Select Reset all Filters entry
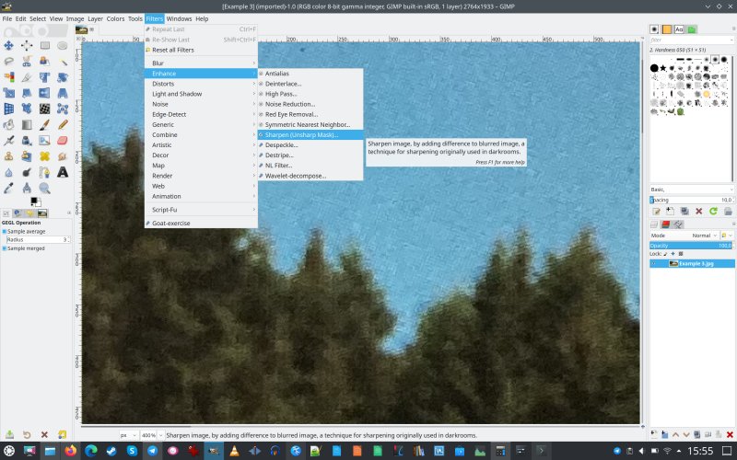 [201, 50]
